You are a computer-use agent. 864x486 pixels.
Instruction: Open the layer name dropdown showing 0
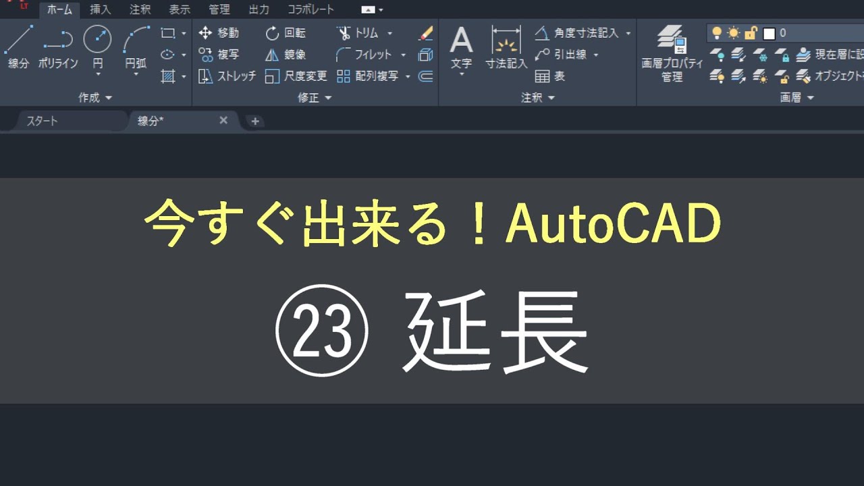786,33
